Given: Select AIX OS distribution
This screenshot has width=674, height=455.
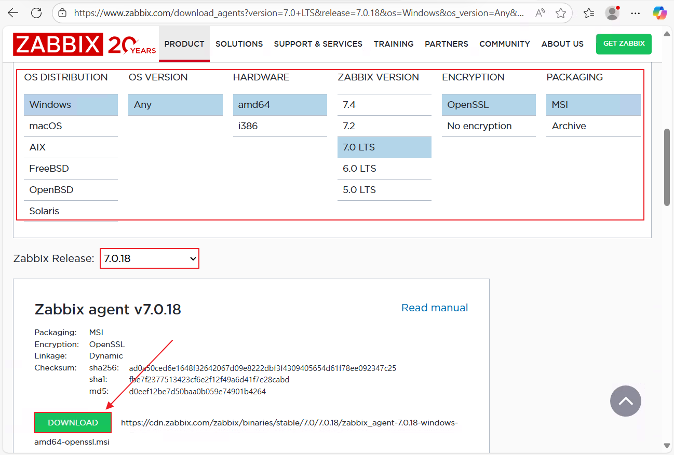Looking at the screenshot, I should tap(71, 147).
